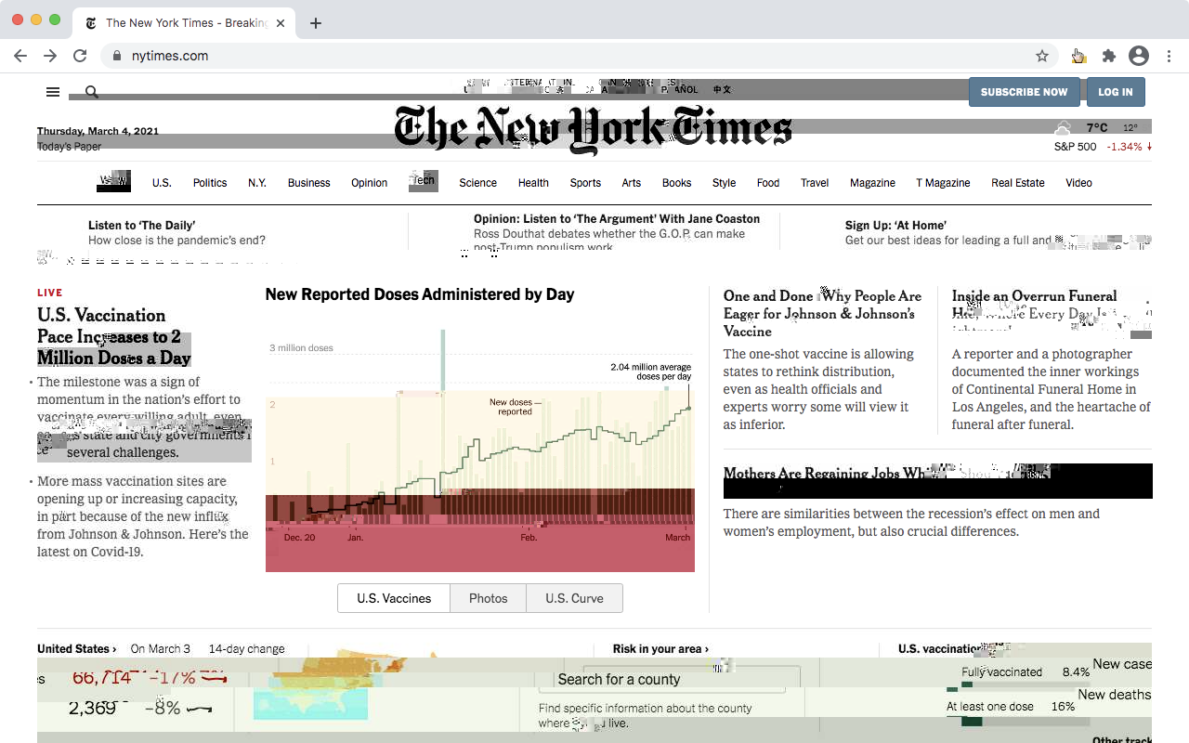Open the U.S. section

(x=162, y=183)
